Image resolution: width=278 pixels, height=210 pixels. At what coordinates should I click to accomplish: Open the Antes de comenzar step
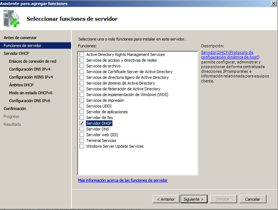(x=20, y=38)
